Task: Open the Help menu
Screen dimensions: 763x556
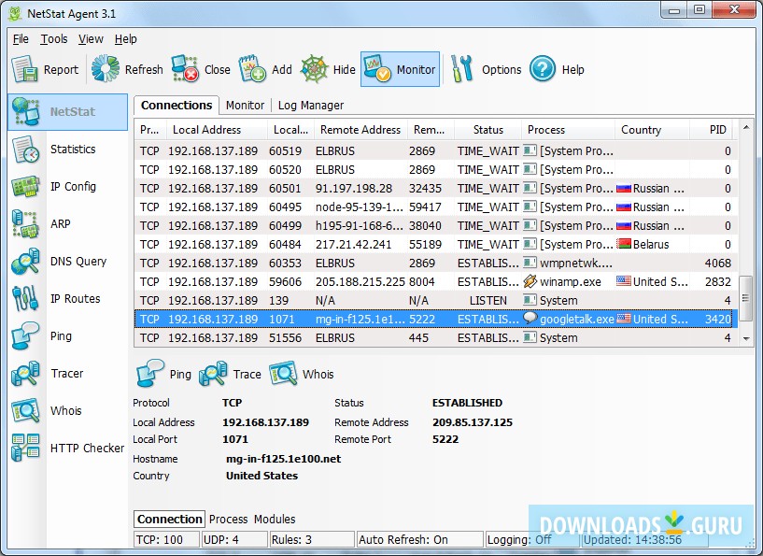Action: (125, 39)
